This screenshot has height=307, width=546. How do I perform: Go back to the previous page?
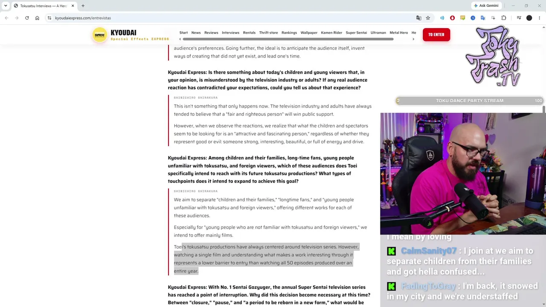[6, 18]
